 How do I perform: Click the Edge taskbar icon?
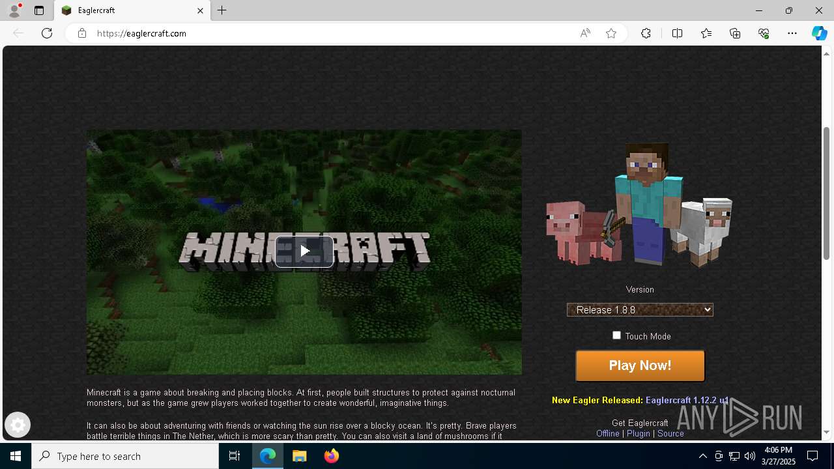(x=268, y=456)
